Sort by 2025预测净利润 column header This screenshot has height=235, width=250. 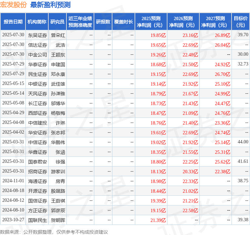coord(151,22)
